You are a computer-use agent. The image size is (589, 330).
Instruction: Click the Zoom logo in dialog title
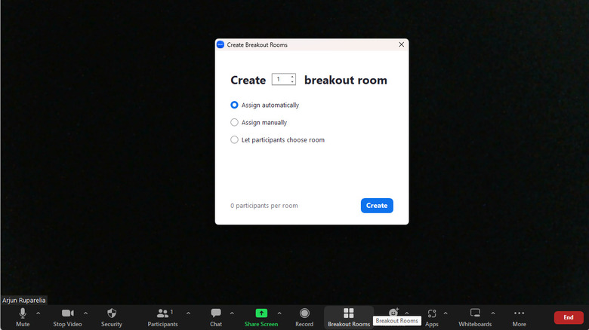point(220,44)
